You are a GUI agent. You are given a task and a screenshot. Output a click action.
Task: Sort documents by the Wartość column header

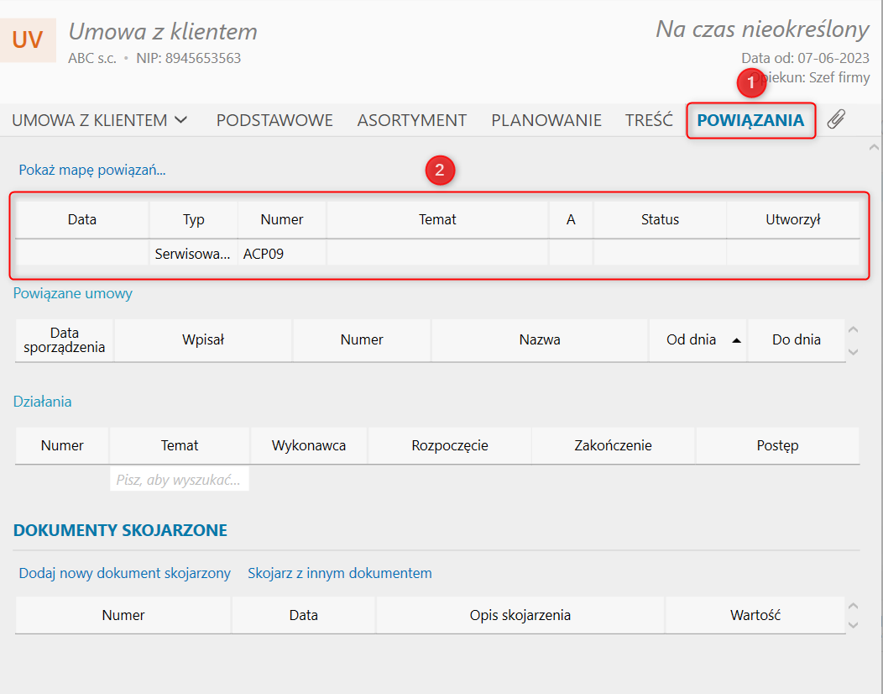(755, 615)
